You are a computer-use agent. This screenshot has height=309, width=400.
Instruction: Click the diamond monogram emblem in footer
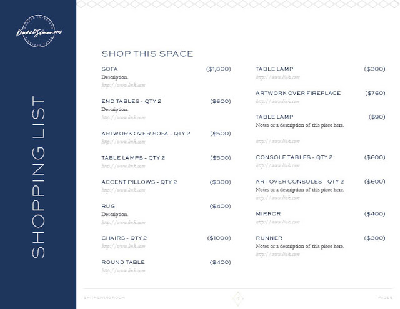point(237,297)
